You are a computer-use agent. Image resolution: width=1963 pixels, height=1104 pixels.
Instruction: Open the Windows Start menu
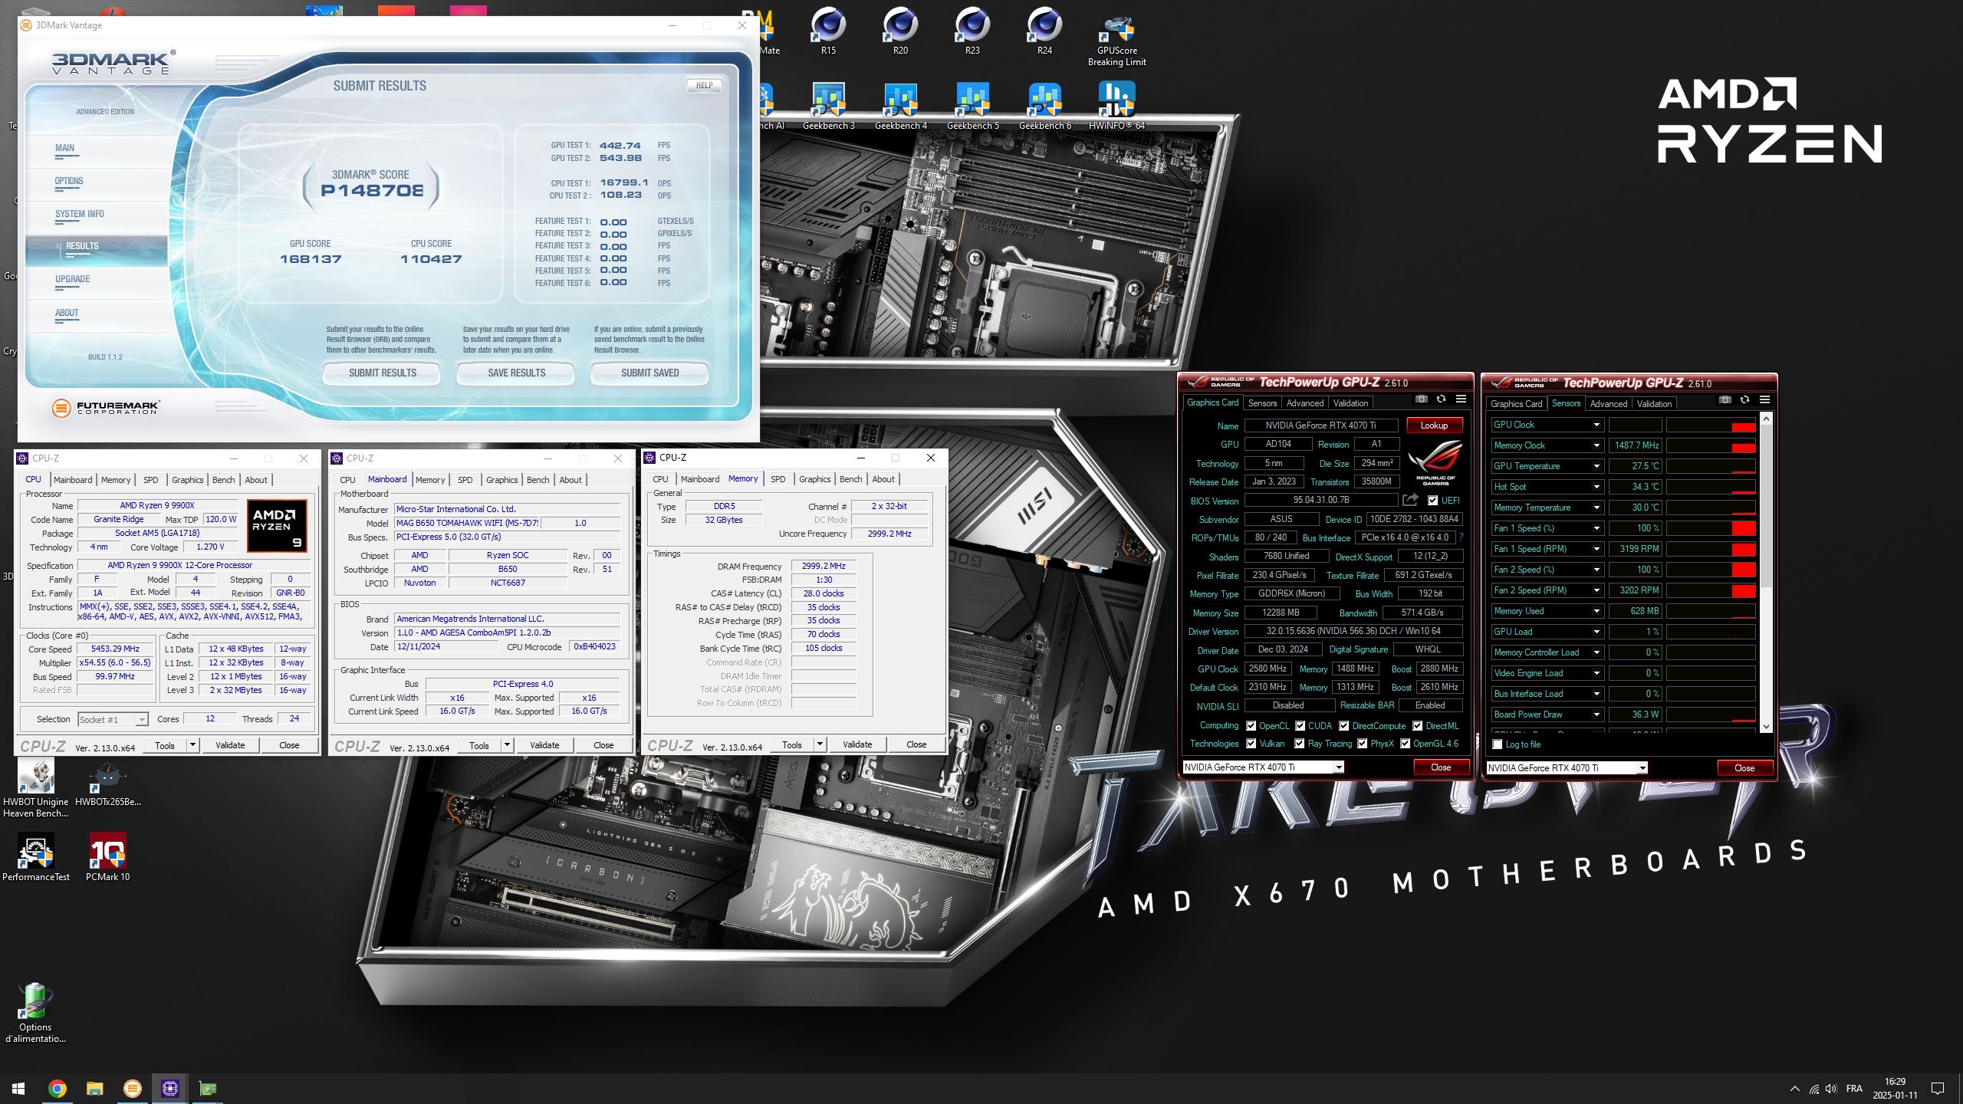(x=18, y=1088)
